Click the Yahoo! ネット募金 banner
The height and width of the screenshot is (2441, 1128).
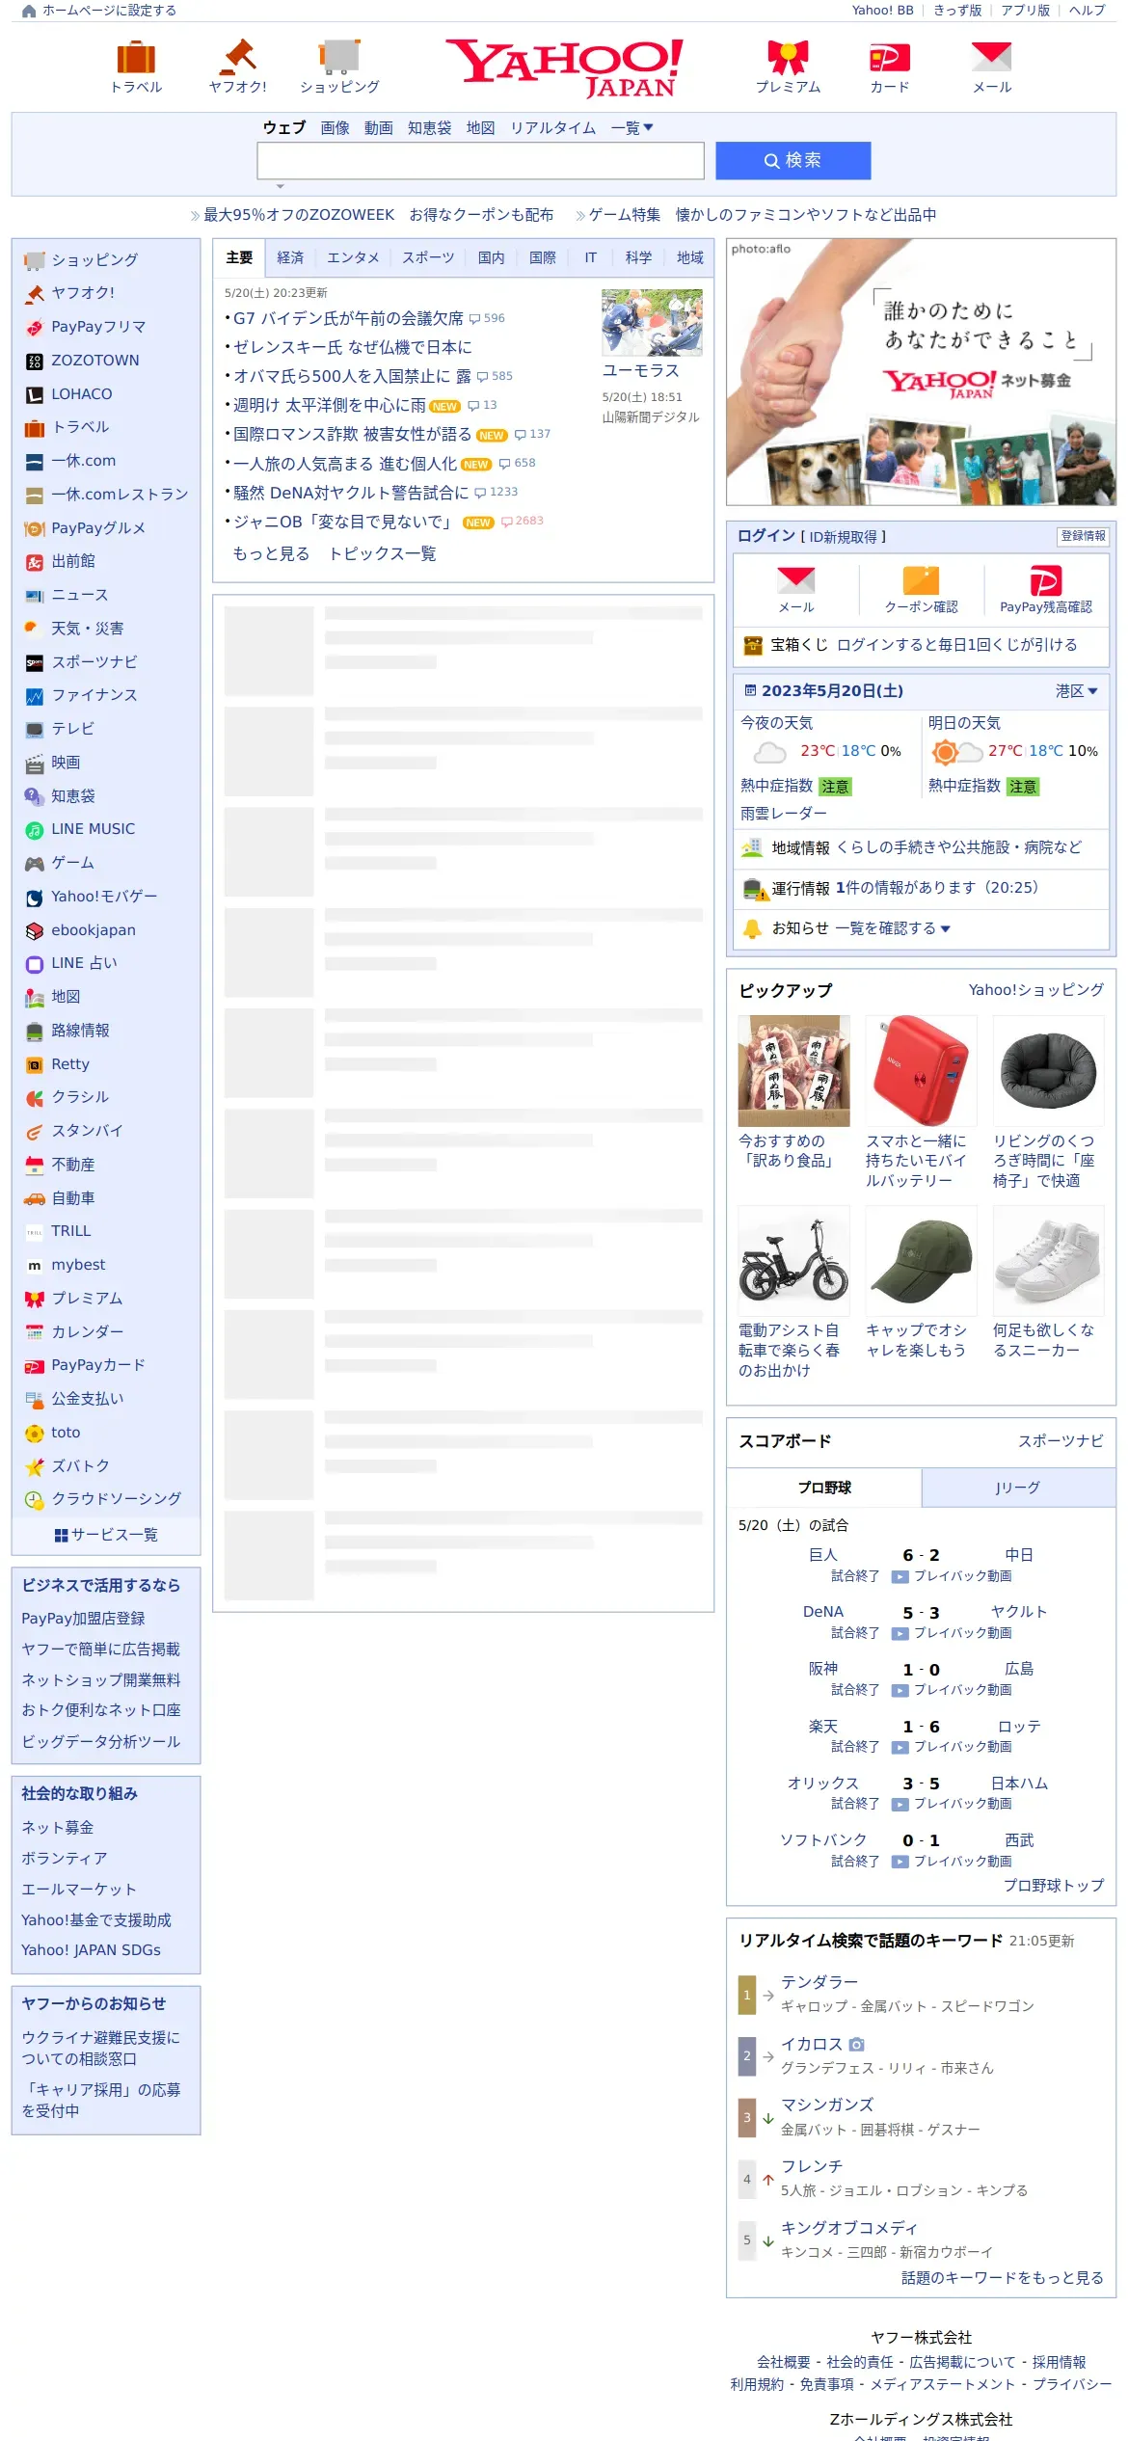coord(921,372)
